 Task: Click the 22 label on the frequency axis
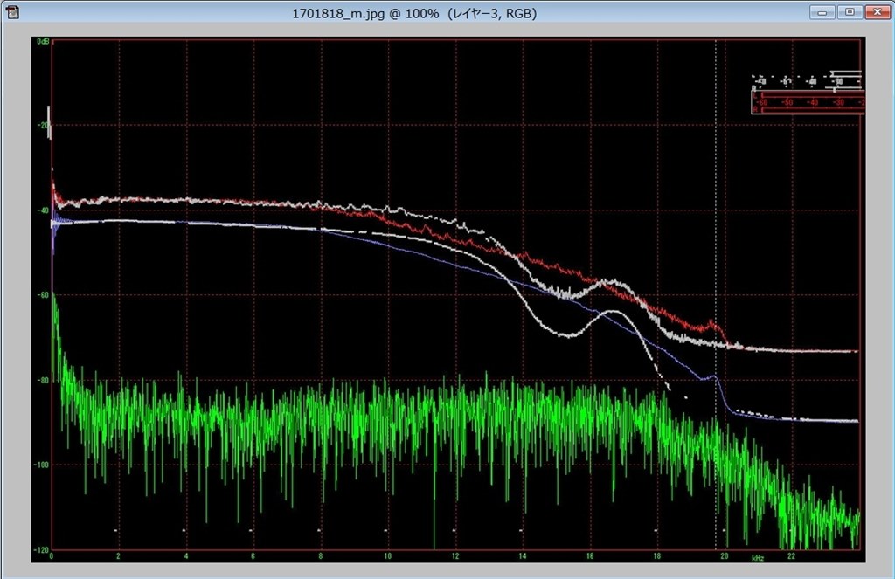tap(791, 556)
